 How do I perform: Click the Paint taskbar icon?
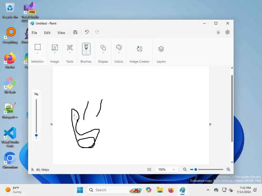(182, 190)
